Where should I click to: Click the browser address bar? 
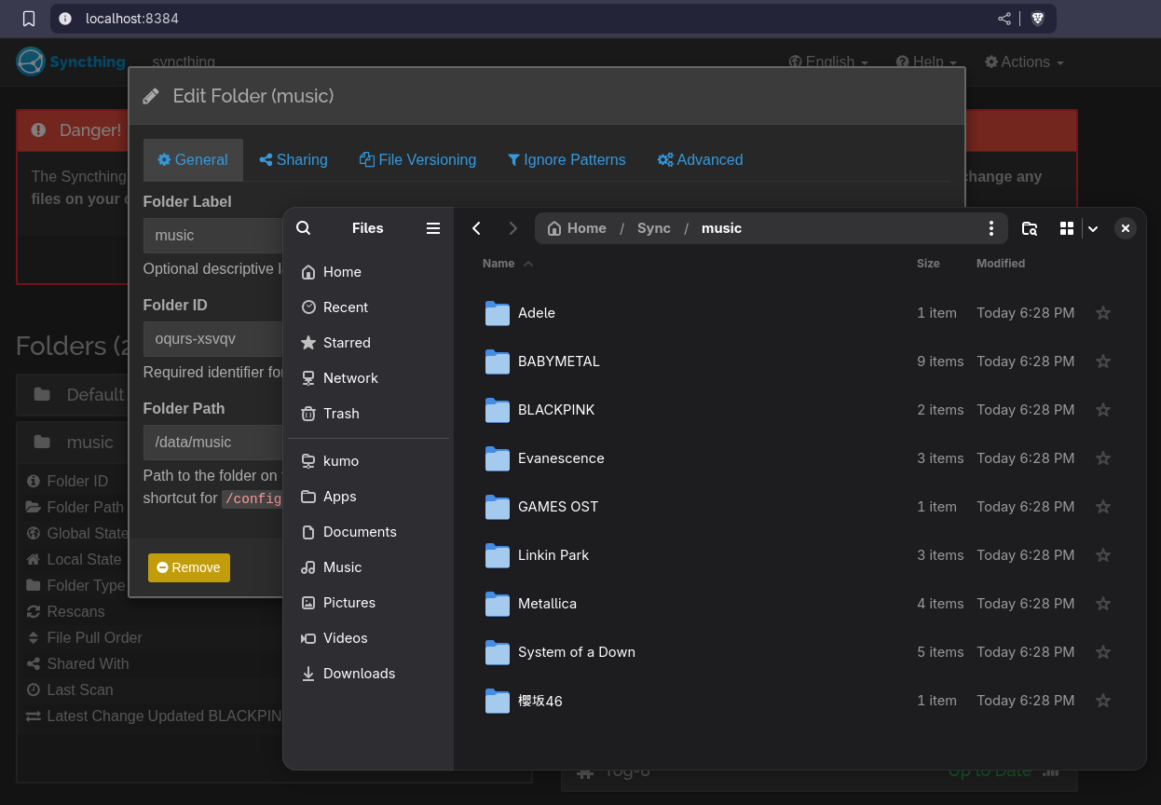point(553,19)
